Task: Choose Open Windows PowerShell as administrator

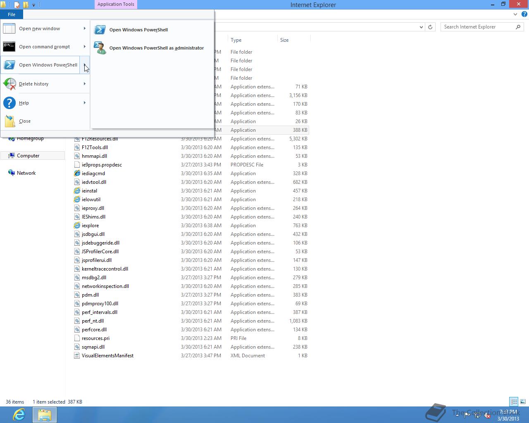Action: (152, 48)
